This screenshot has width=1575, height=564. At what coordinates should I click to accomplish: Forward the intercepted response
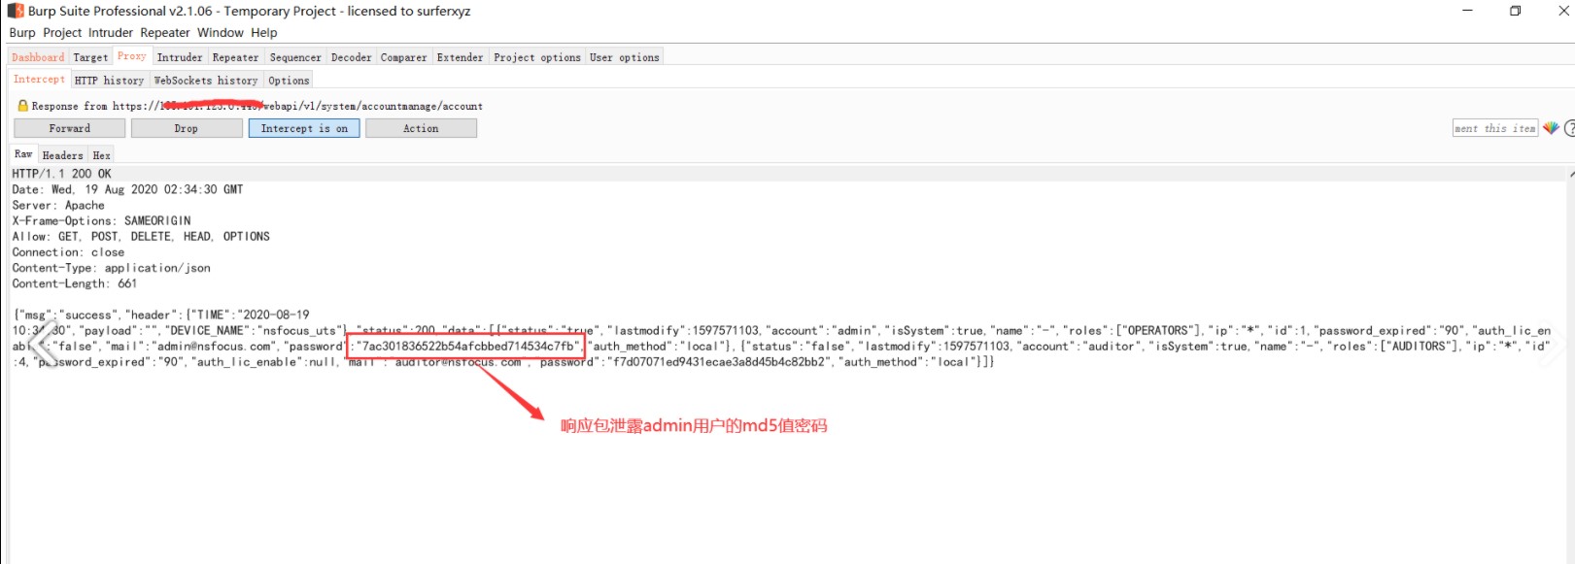70,128
